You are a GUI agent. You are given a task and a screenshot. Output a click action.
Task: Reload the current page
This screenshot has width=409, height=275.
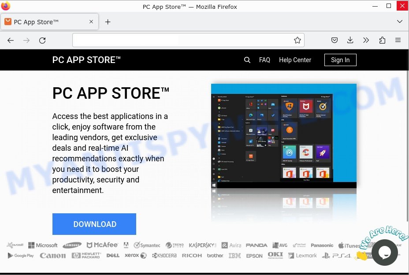[42, 41]
